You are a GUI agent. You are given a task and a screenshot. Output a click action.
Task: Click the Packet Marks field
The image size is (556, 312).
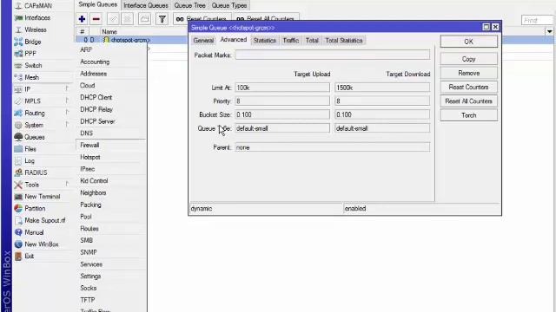[x=333, y=55]
